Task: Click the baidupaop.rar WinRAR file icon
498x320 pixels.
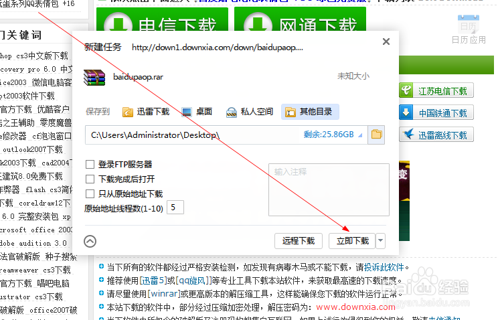Action: (x=94, y=77)
